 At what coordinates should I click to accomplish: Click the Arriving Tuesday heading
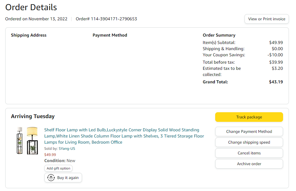click(33, 116)
